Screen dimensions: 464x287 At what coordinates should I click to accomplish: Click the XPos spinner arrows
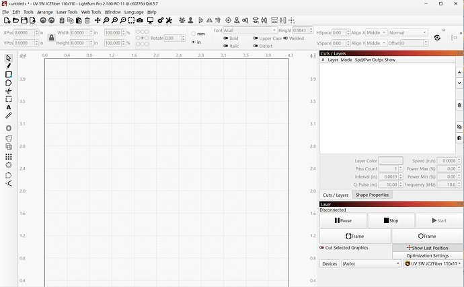(x=37, y=32)
